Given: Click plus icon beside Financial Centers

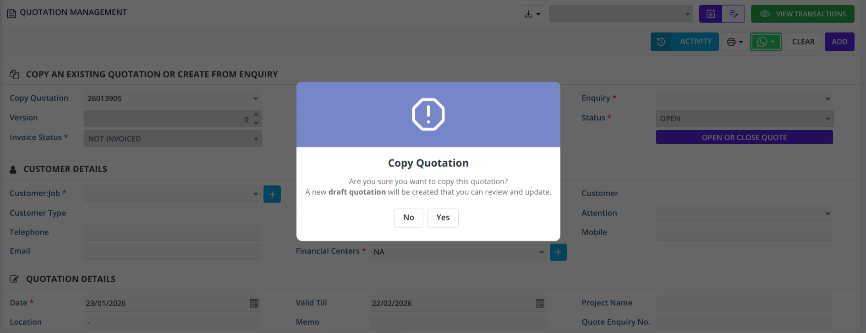Looking at the screenshot, I should (558, 252).
